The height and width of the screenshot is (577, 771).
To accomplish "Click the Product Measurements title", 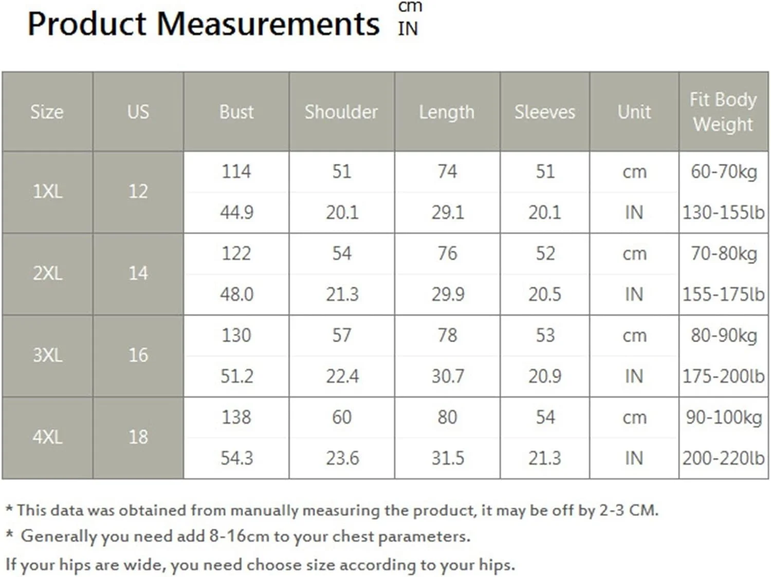I will tap(203, 24).
